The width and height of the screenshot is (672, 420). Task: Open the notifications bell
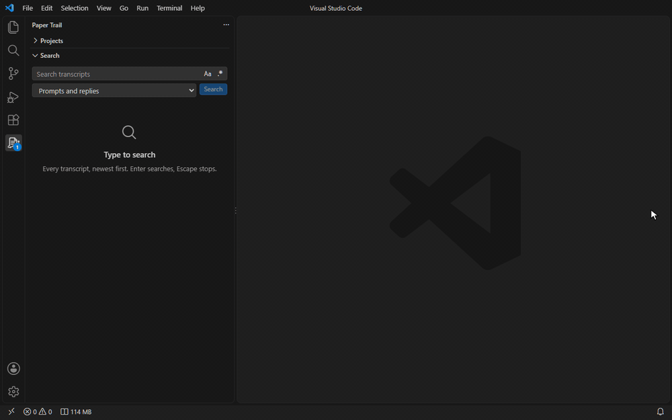(661, 411)
